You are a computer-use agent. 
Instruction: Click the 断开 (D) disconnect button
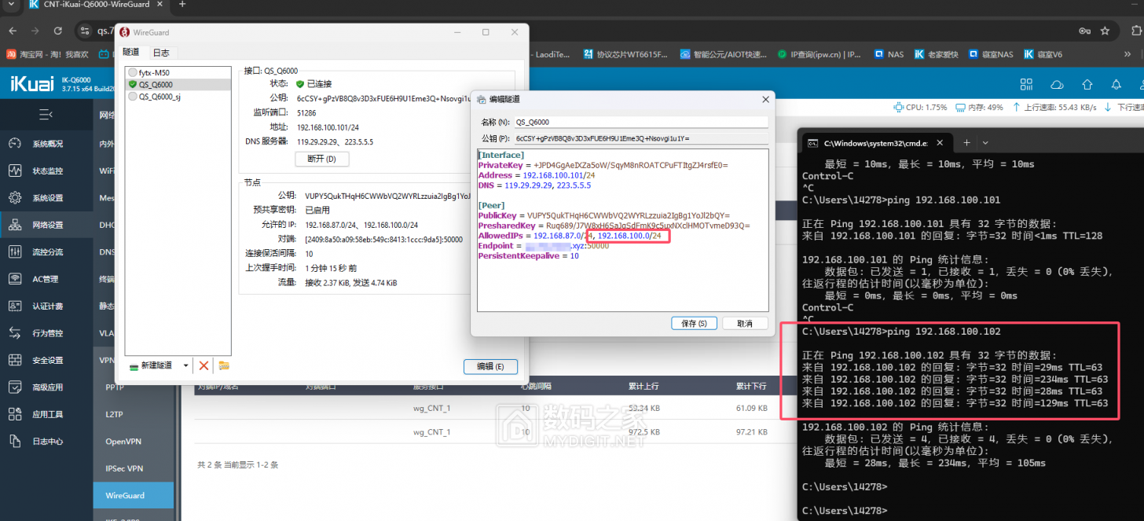point(321,159)
